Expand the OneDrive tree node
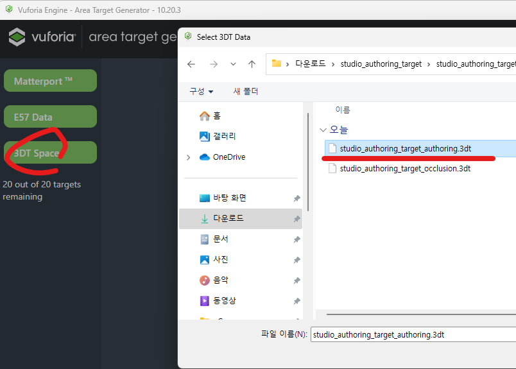The height and width of the screenshot is (369, 516). (x=189, y=157)
